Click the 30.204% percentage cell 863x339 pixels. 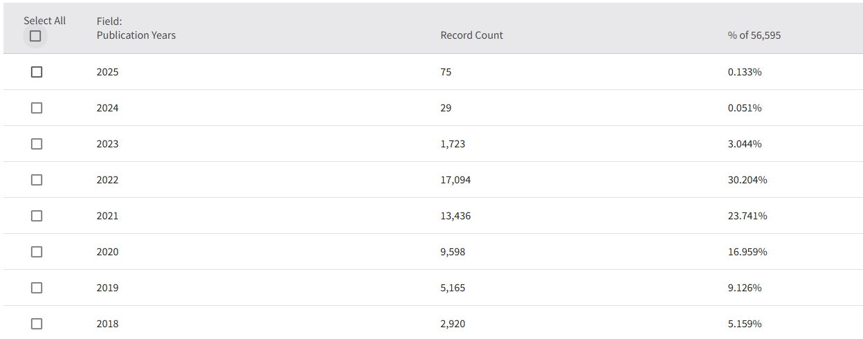click(x=747, y=180)
